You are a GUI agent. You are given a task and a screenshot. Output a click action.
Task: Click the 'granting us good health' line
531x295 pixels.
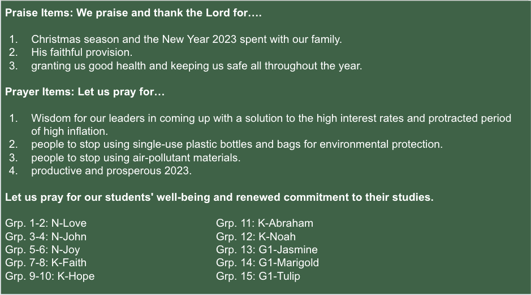[197, 66]
